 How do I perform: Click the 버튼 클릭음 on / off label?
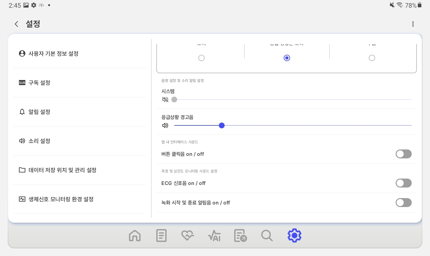(x=183, y=154)
